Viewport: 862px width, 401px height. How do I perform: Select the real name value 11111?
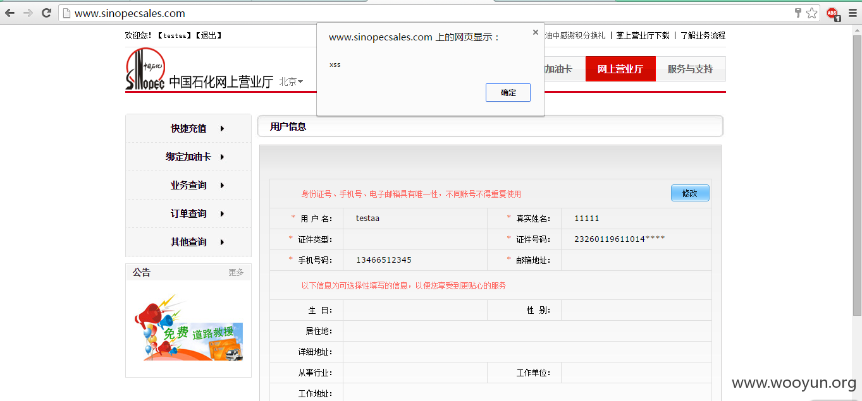[586, 218]
